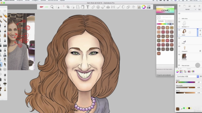The image size is (202, 113).
Task: Select the Crop tool
Action: 68,7
